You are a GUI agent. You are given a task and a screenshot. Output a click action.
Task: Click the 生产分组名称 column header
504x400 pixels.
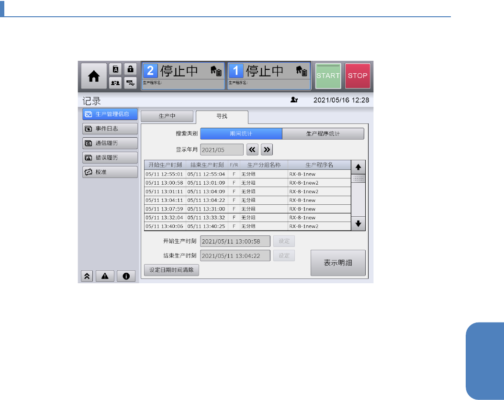pos(264,165)
